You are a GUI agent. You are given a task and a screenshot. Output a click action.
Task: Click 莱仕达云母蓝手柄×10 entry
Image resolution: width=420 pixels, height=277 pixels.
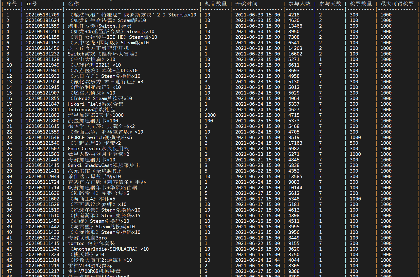tap(94, 177)
